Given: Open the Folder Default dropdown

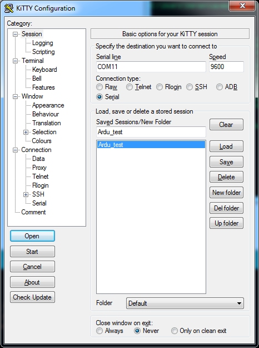Looking at the screenshot, I should pyautogui.click(x=185, y=303).
